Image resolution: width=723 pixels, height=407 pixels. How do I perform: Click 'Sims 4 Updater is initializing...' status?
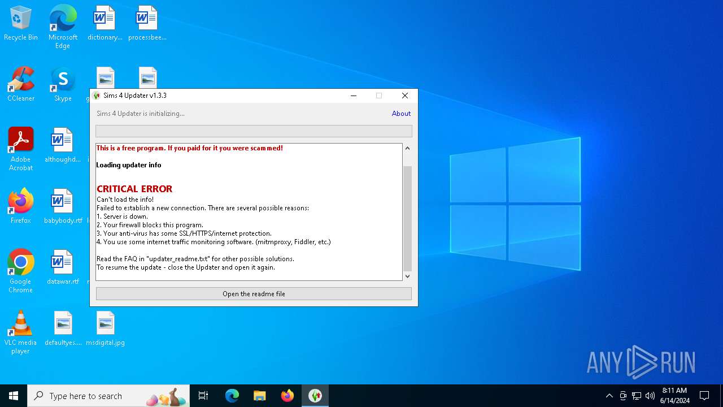pos(141,114)
